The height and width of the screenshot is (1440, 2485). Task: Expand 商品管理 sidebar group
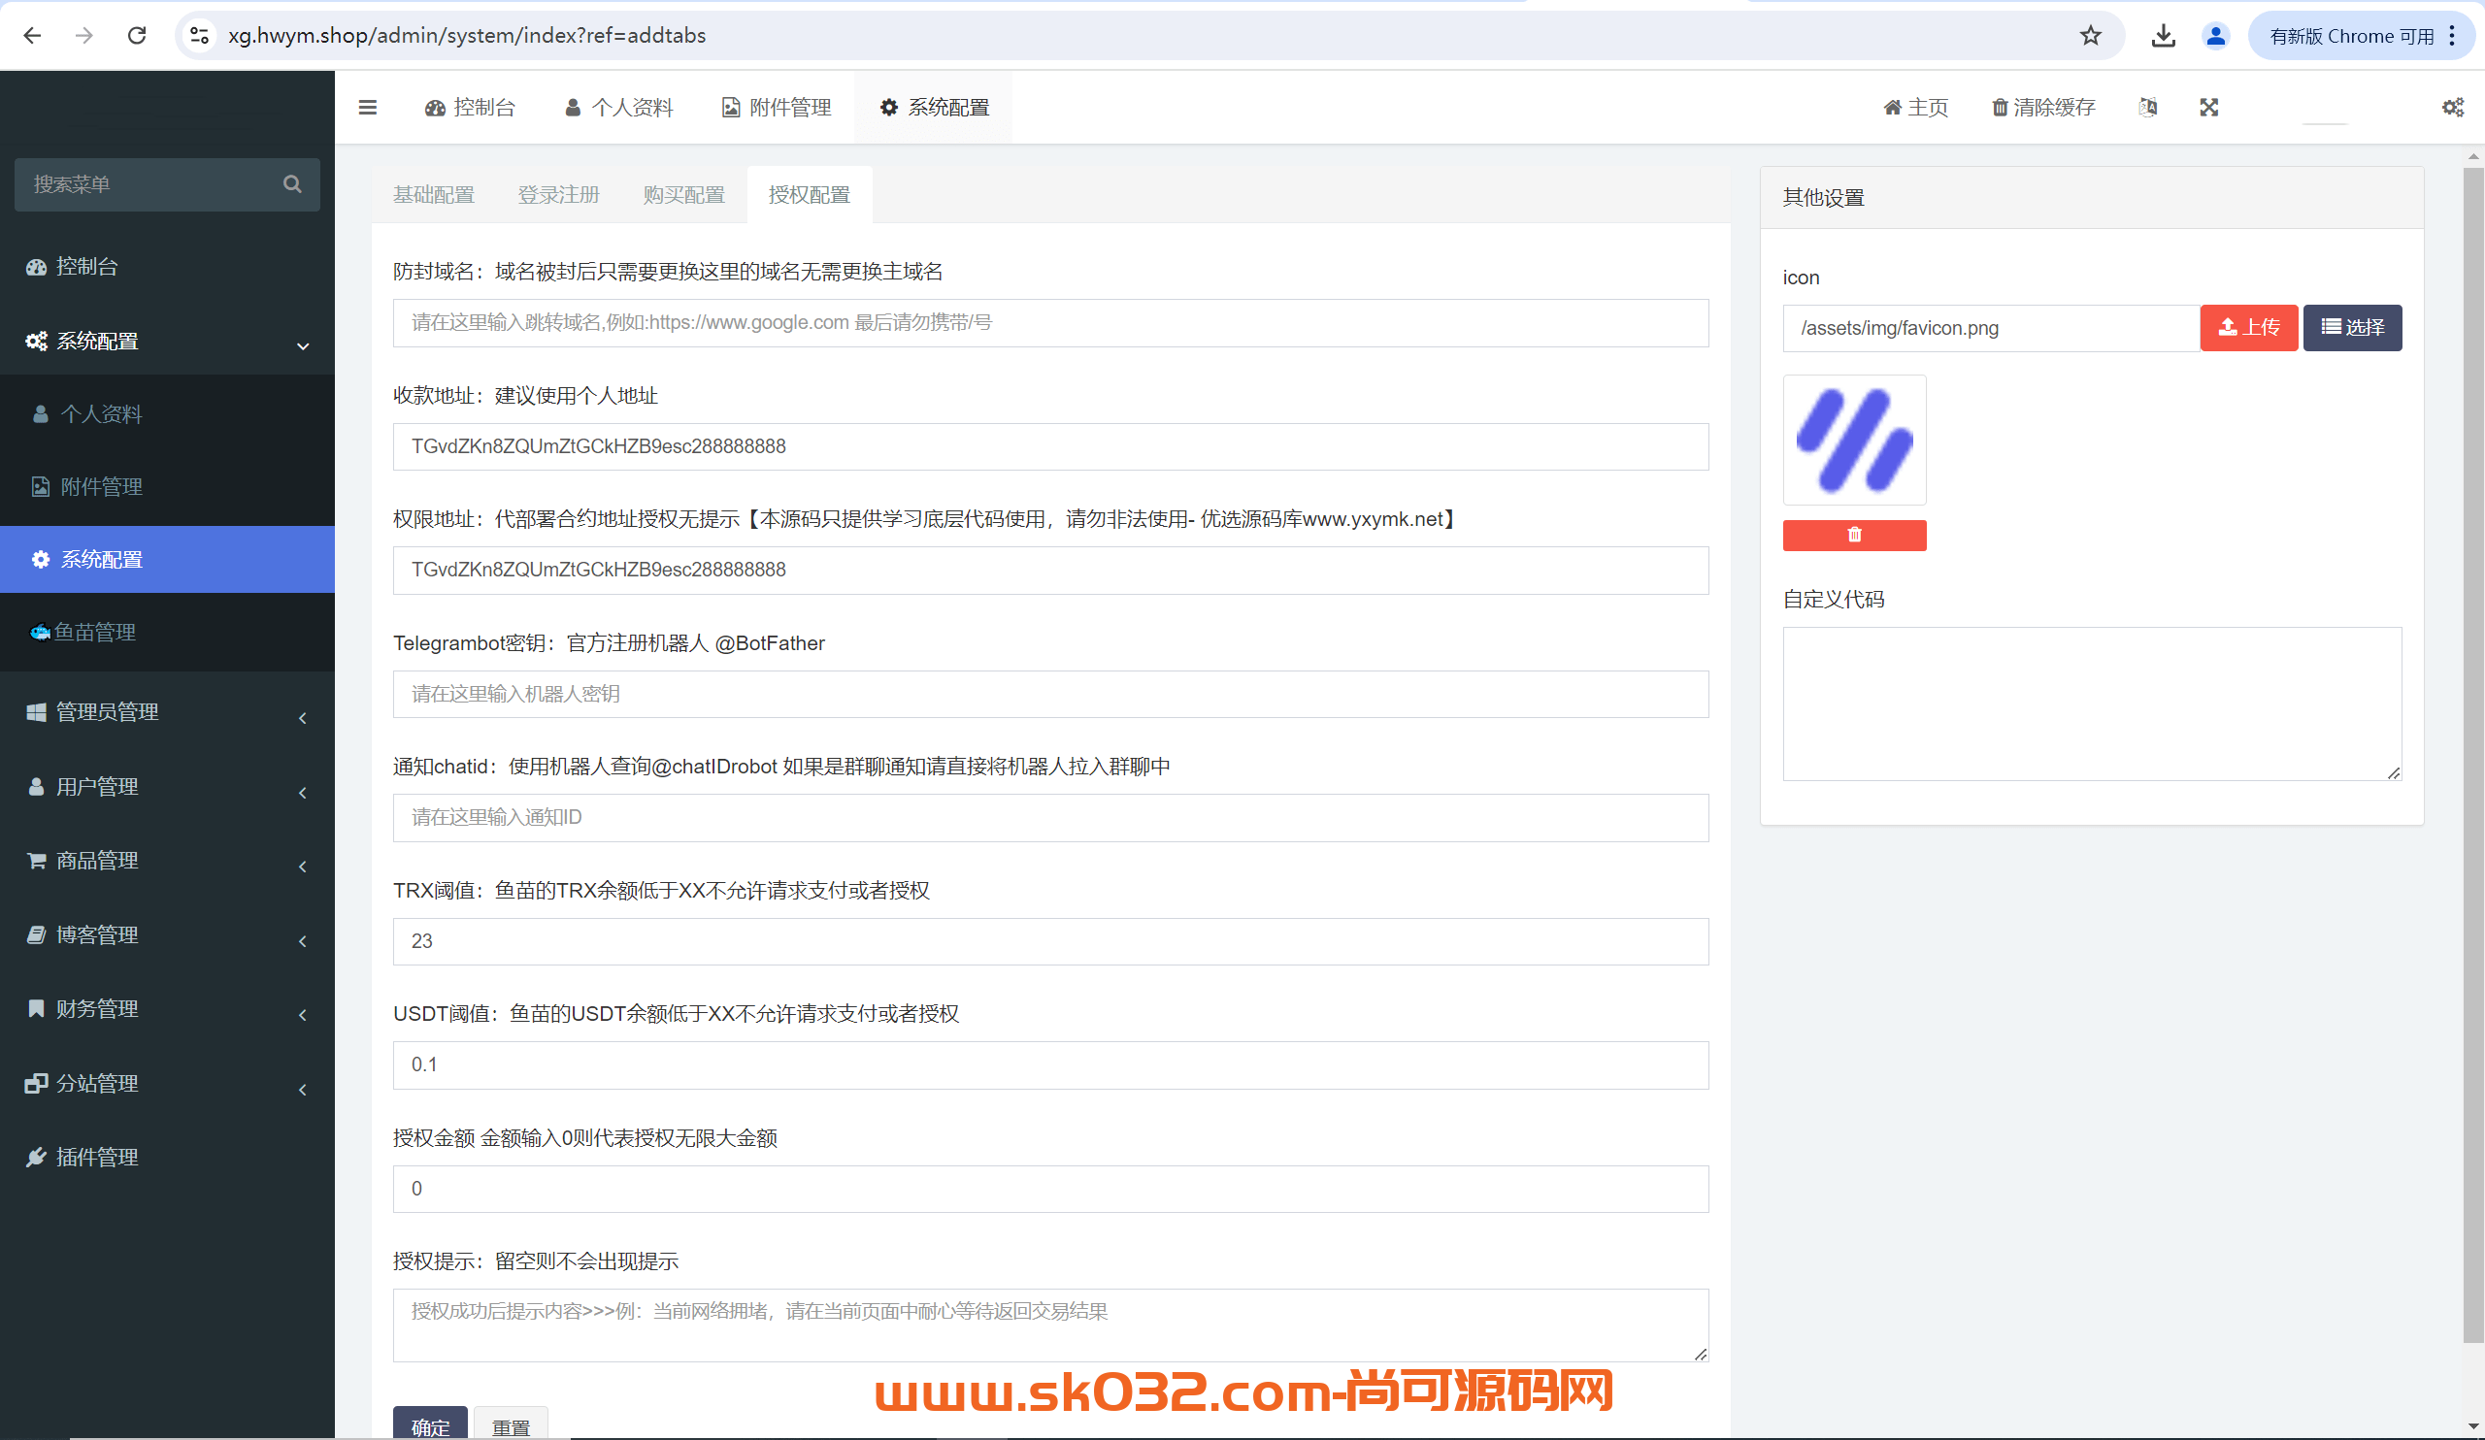(x=168, y=861)
